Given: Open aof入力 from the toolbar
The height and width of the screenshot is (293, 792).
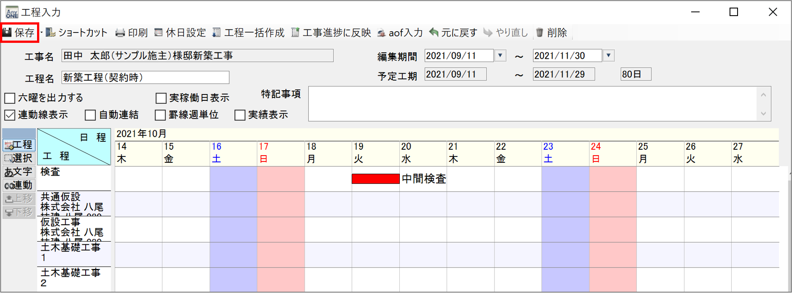Looking at the screenshot, I should [x=400, y=33].
